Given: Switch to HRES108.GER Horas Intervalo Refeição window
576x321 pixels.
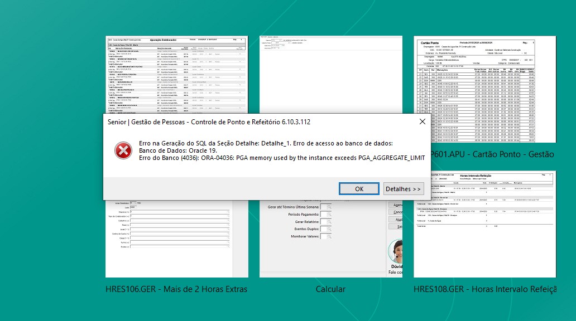Looking at the screenshot, I should pyautogui.click(x=485, y=224).
